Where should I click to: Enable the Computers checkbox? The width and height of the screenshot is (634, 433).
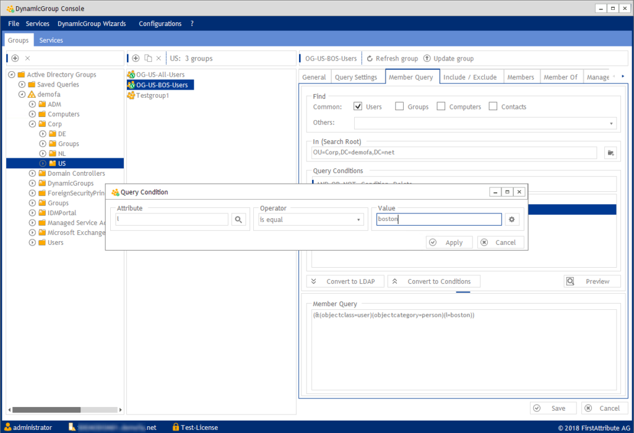point(441,106)
